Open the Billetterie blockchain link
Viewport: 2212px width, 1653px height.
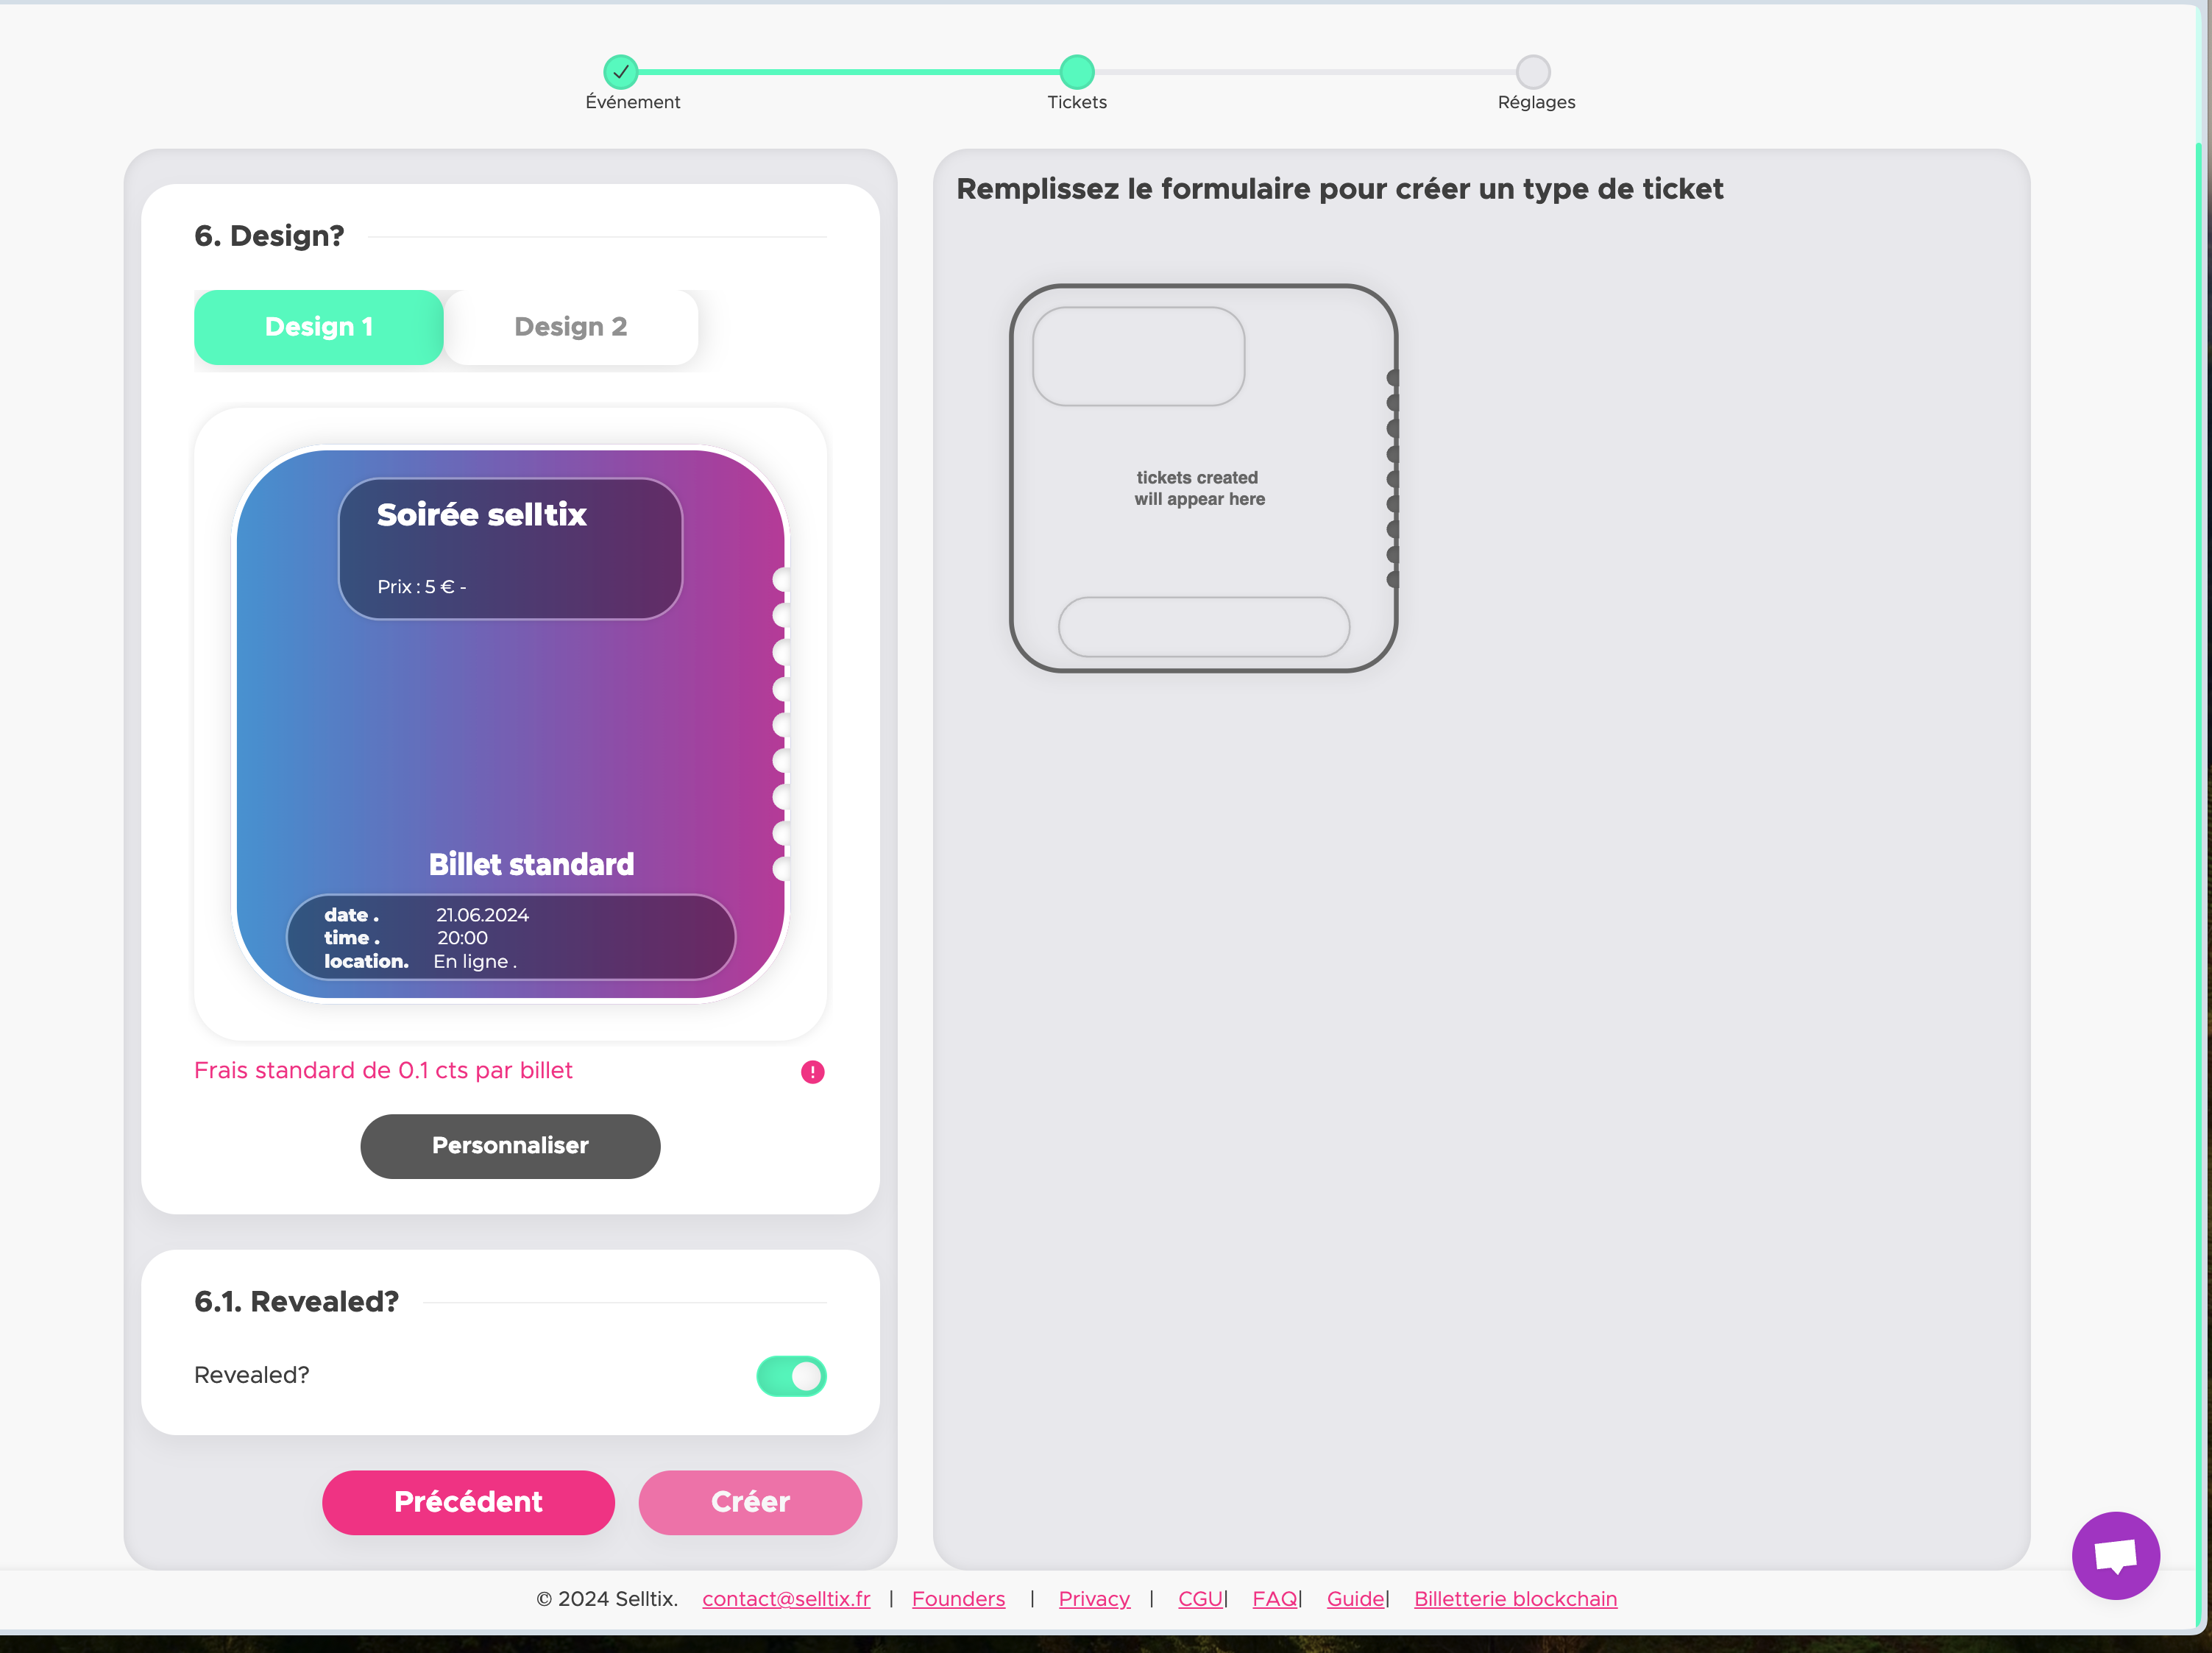coord(1515,1599)
